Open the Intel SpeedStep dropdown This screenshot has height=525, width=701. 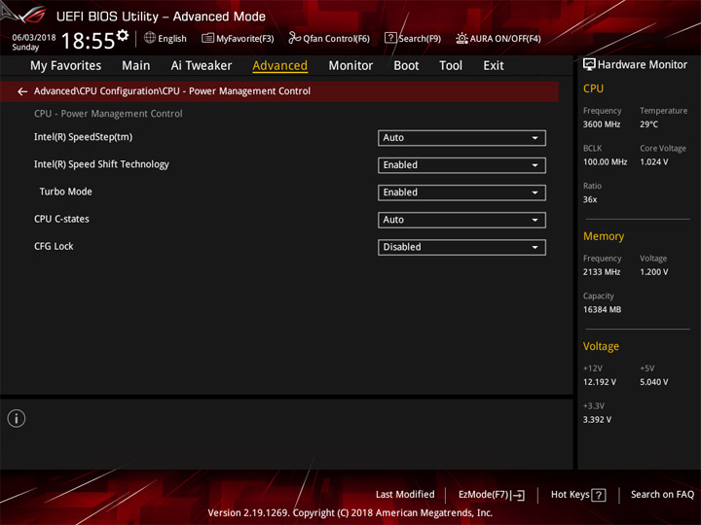click(x=461, y=138)
